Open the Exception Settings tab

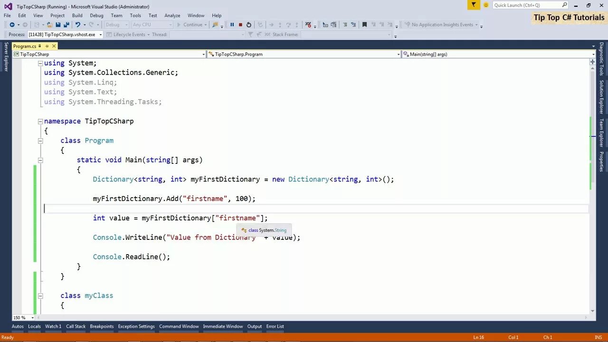pos(136,326)
